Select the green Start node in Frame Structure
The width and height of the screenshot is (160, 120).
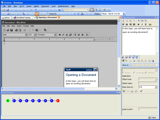point(8,101)
